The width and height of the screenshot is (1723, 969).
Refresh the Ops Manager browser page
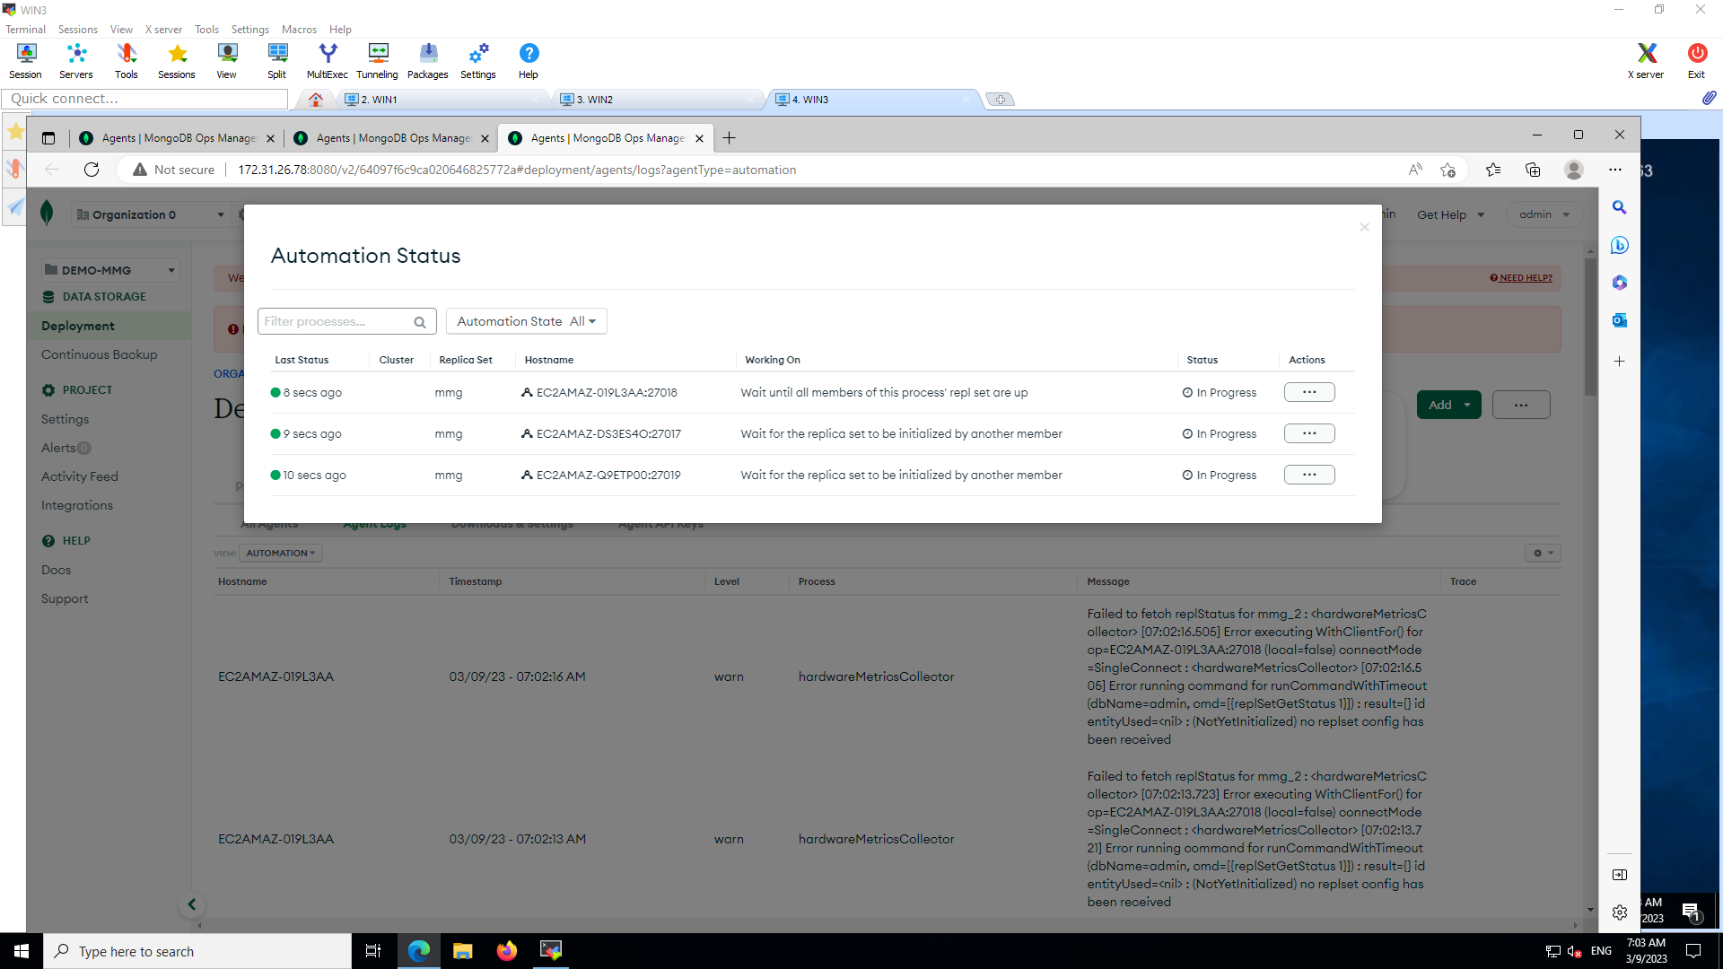(92, 170)
